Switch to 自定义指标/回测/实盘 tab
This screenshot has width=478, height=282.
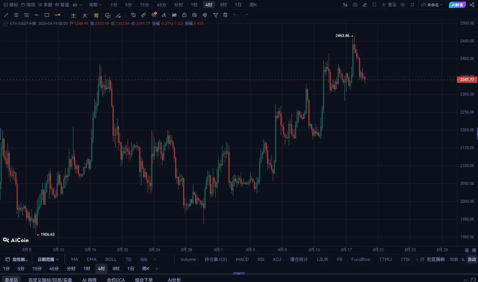click(x=50, y=280)
